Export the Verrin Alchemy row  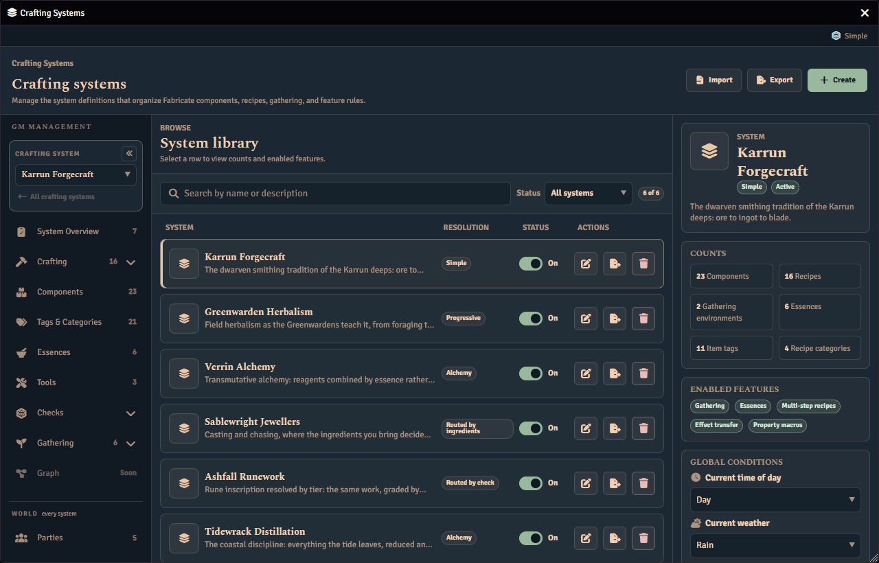click(615, 374)
